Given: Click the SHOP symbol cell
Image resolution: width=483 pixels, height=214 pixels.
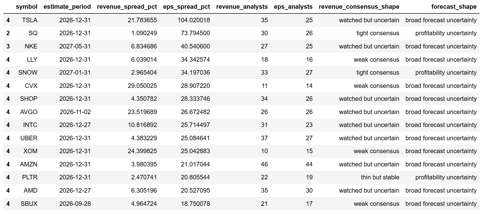Looking at the screenshot, I should [x=29, y=99].
